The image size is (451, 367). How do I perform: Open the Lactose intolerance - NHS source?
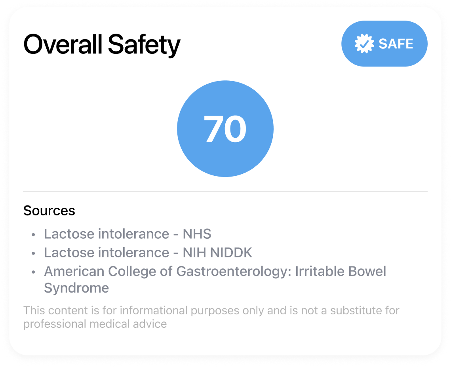click(127, 234)
